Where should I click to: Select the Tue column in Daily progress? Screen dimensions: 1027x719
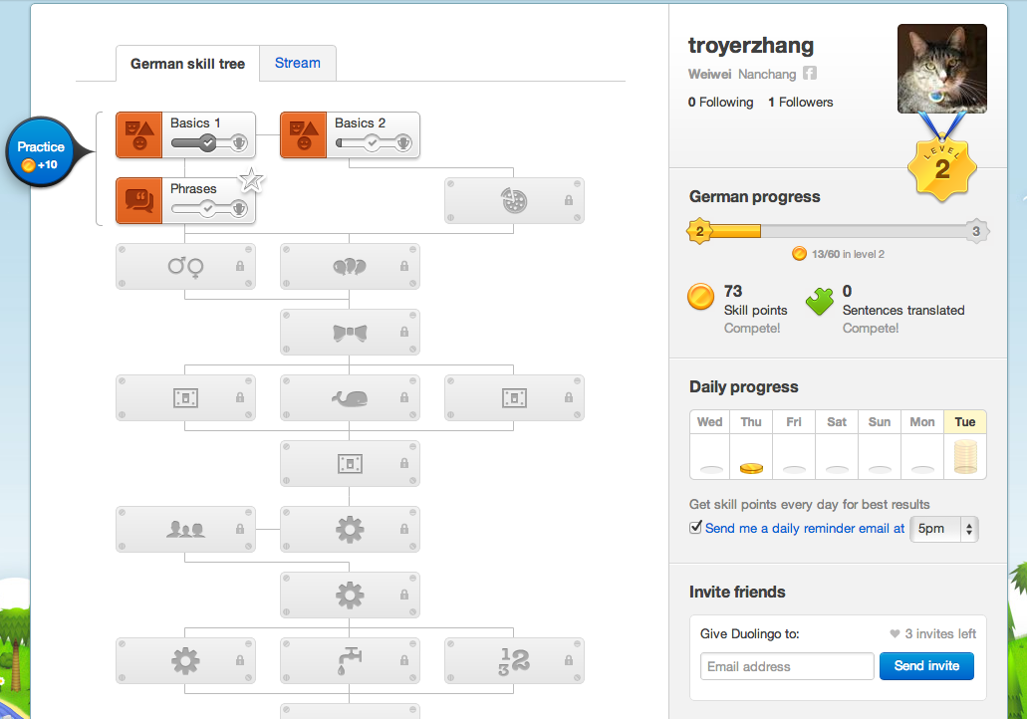pyautogui.click(x=965, y=444)
